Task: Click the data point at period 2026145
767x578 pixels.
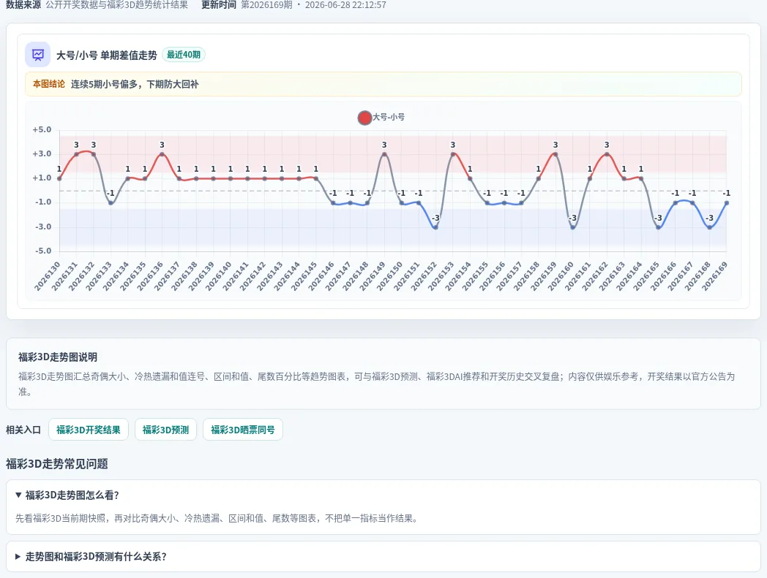Action: click(316, 178)
